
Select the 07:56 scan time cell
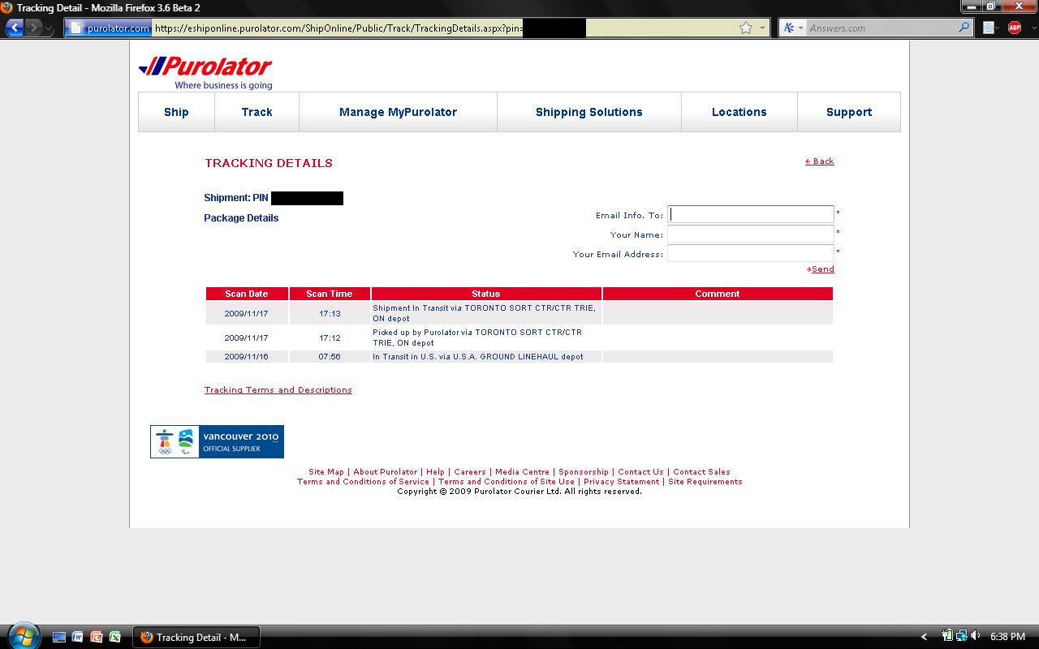click(x=330, y=356)
